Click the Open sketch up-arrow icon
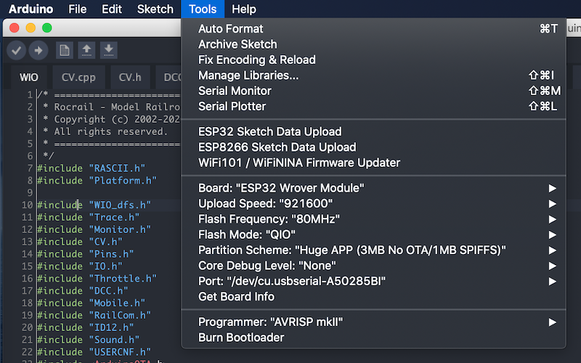Image resolution: width=581 pixels, height=363 pixels. tap(86, 50)
